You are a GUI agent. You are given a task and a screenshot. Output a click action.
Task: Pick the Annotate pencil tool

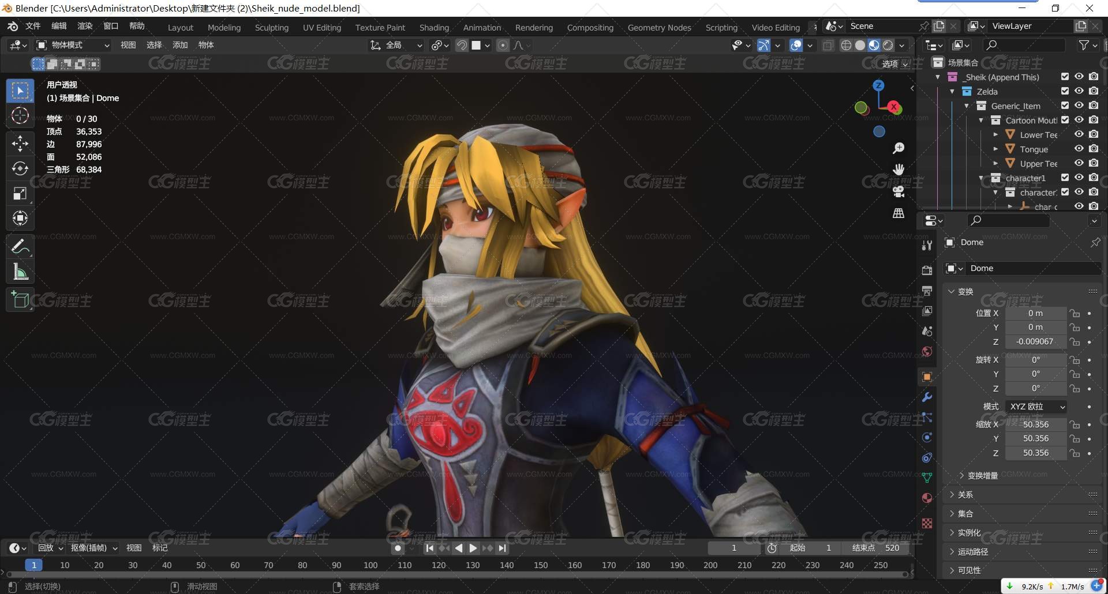click(x=20, y=247)
